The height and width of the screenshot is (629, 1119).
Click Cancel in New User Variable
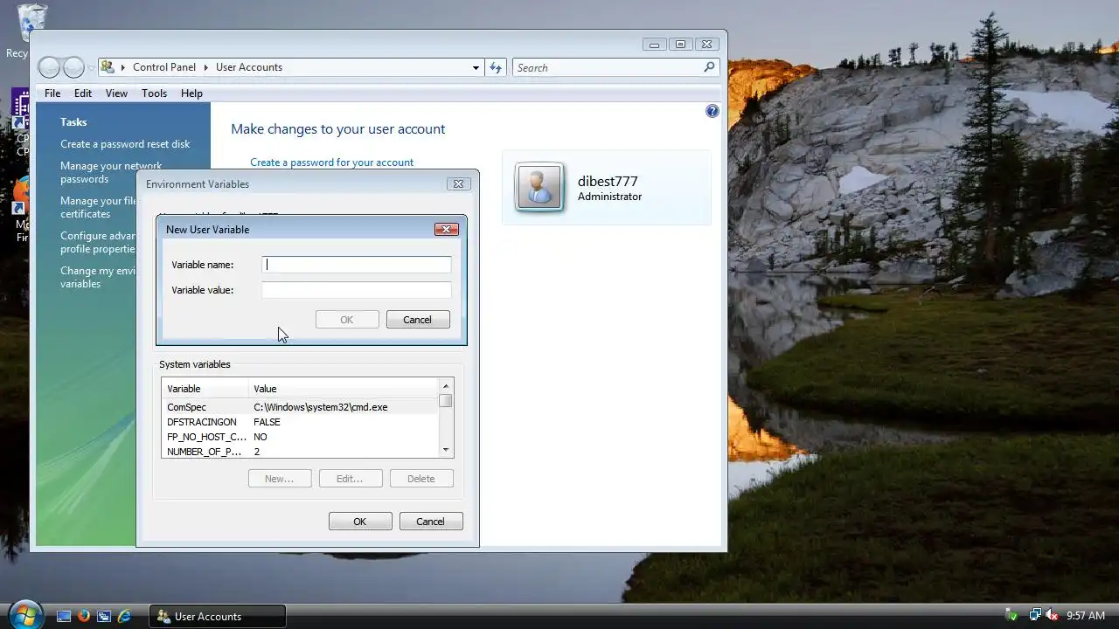coord(418,320)
